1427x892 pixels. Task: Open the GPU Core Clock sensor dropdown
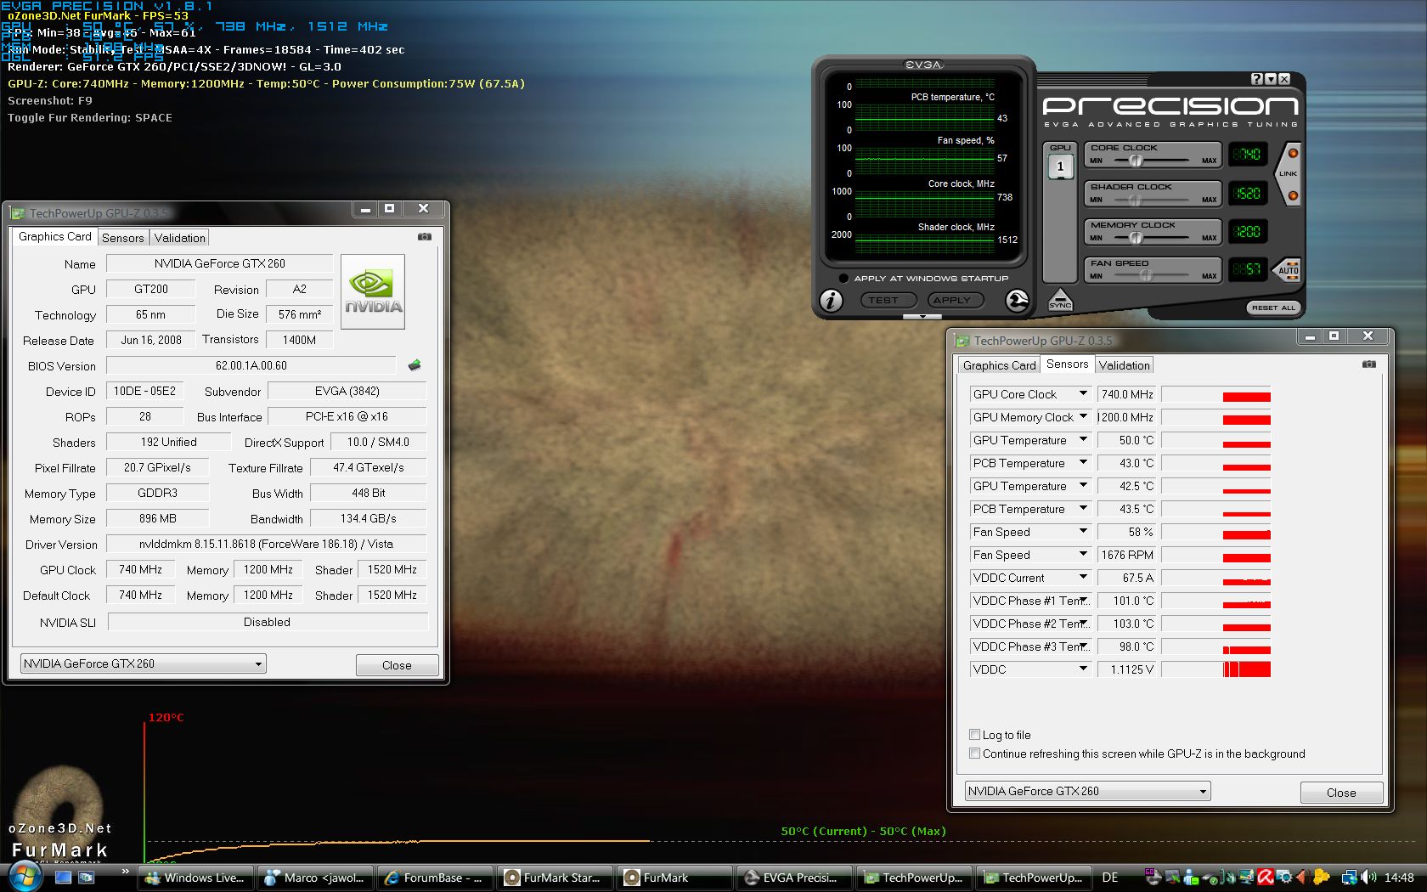point(1083,393)
